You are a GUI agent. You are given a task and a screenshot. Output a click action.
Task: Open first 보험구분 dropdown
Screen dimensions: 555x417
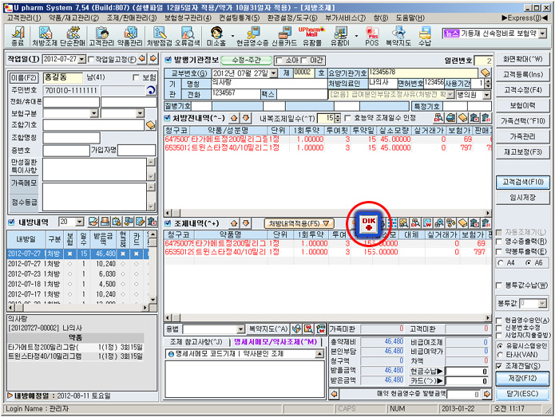pos(94,113)
